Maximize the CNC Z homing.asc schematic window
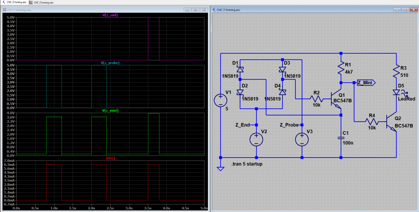 pyautogui.click(x=405, y=10)
